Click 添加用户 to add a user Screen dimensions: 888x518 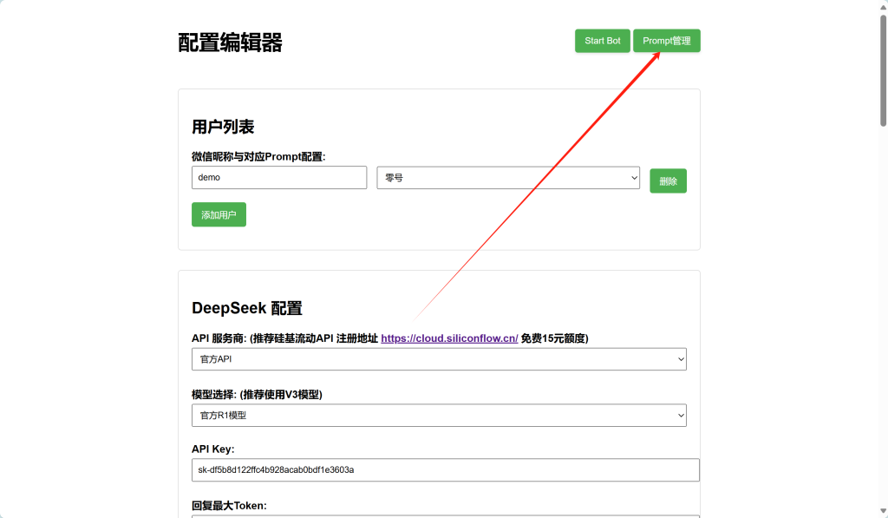click(219, 215)
